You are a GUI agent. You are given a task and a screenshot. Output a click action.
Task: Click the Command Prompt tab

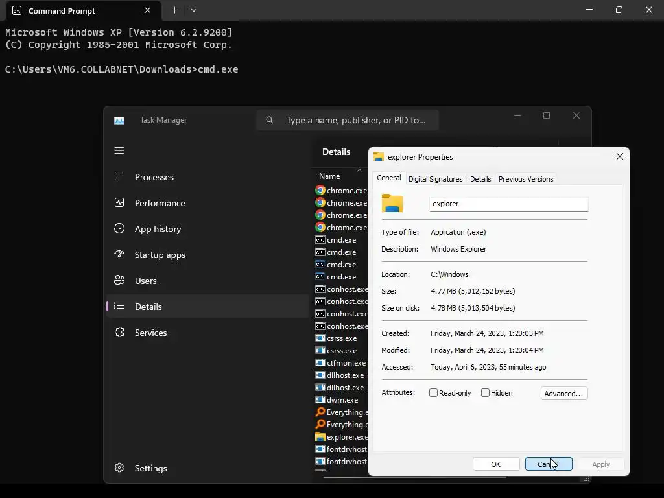pyautogui.click(x=84, y=10)
